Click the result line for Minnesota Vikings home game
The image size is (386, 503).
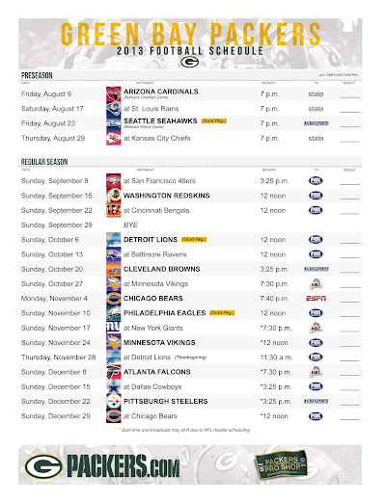tap(349, 346)
